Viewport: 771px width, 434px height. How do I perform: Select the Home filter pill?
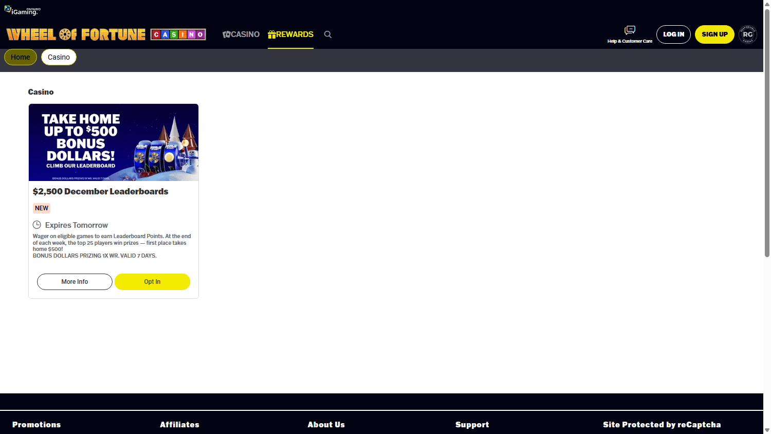[x=21, y=57]
